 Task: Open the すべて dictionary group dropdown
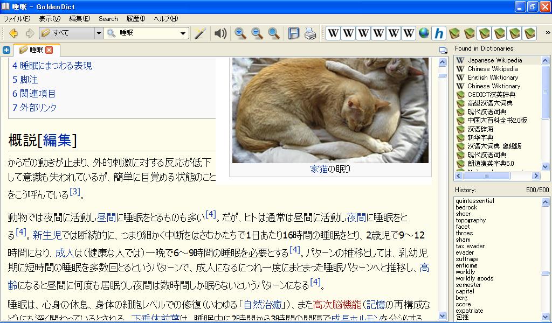click(x=98, y=33)
